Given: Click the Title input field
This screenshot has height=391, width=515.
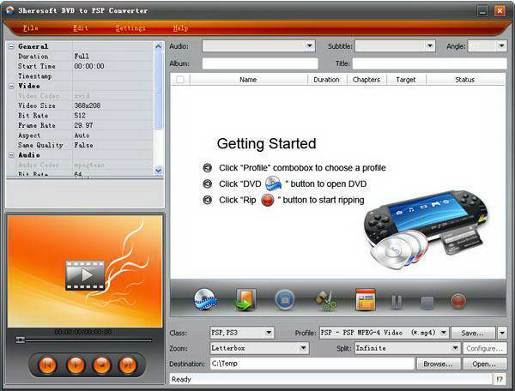Looking at the screenshot, I should tap(430, 63).
